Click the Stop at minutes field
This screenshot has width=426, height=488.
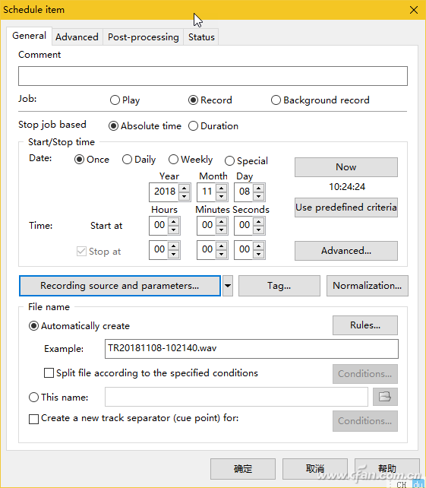pos(207,249)
